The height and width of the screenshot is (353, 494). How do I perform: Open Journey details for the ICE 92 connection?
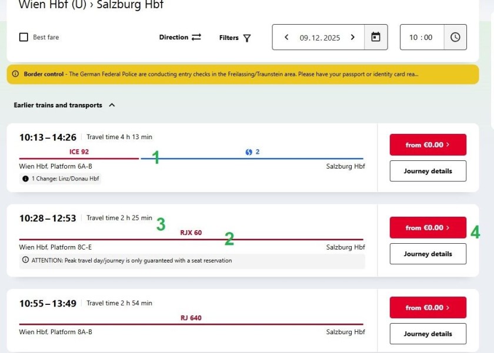(428, 171)
